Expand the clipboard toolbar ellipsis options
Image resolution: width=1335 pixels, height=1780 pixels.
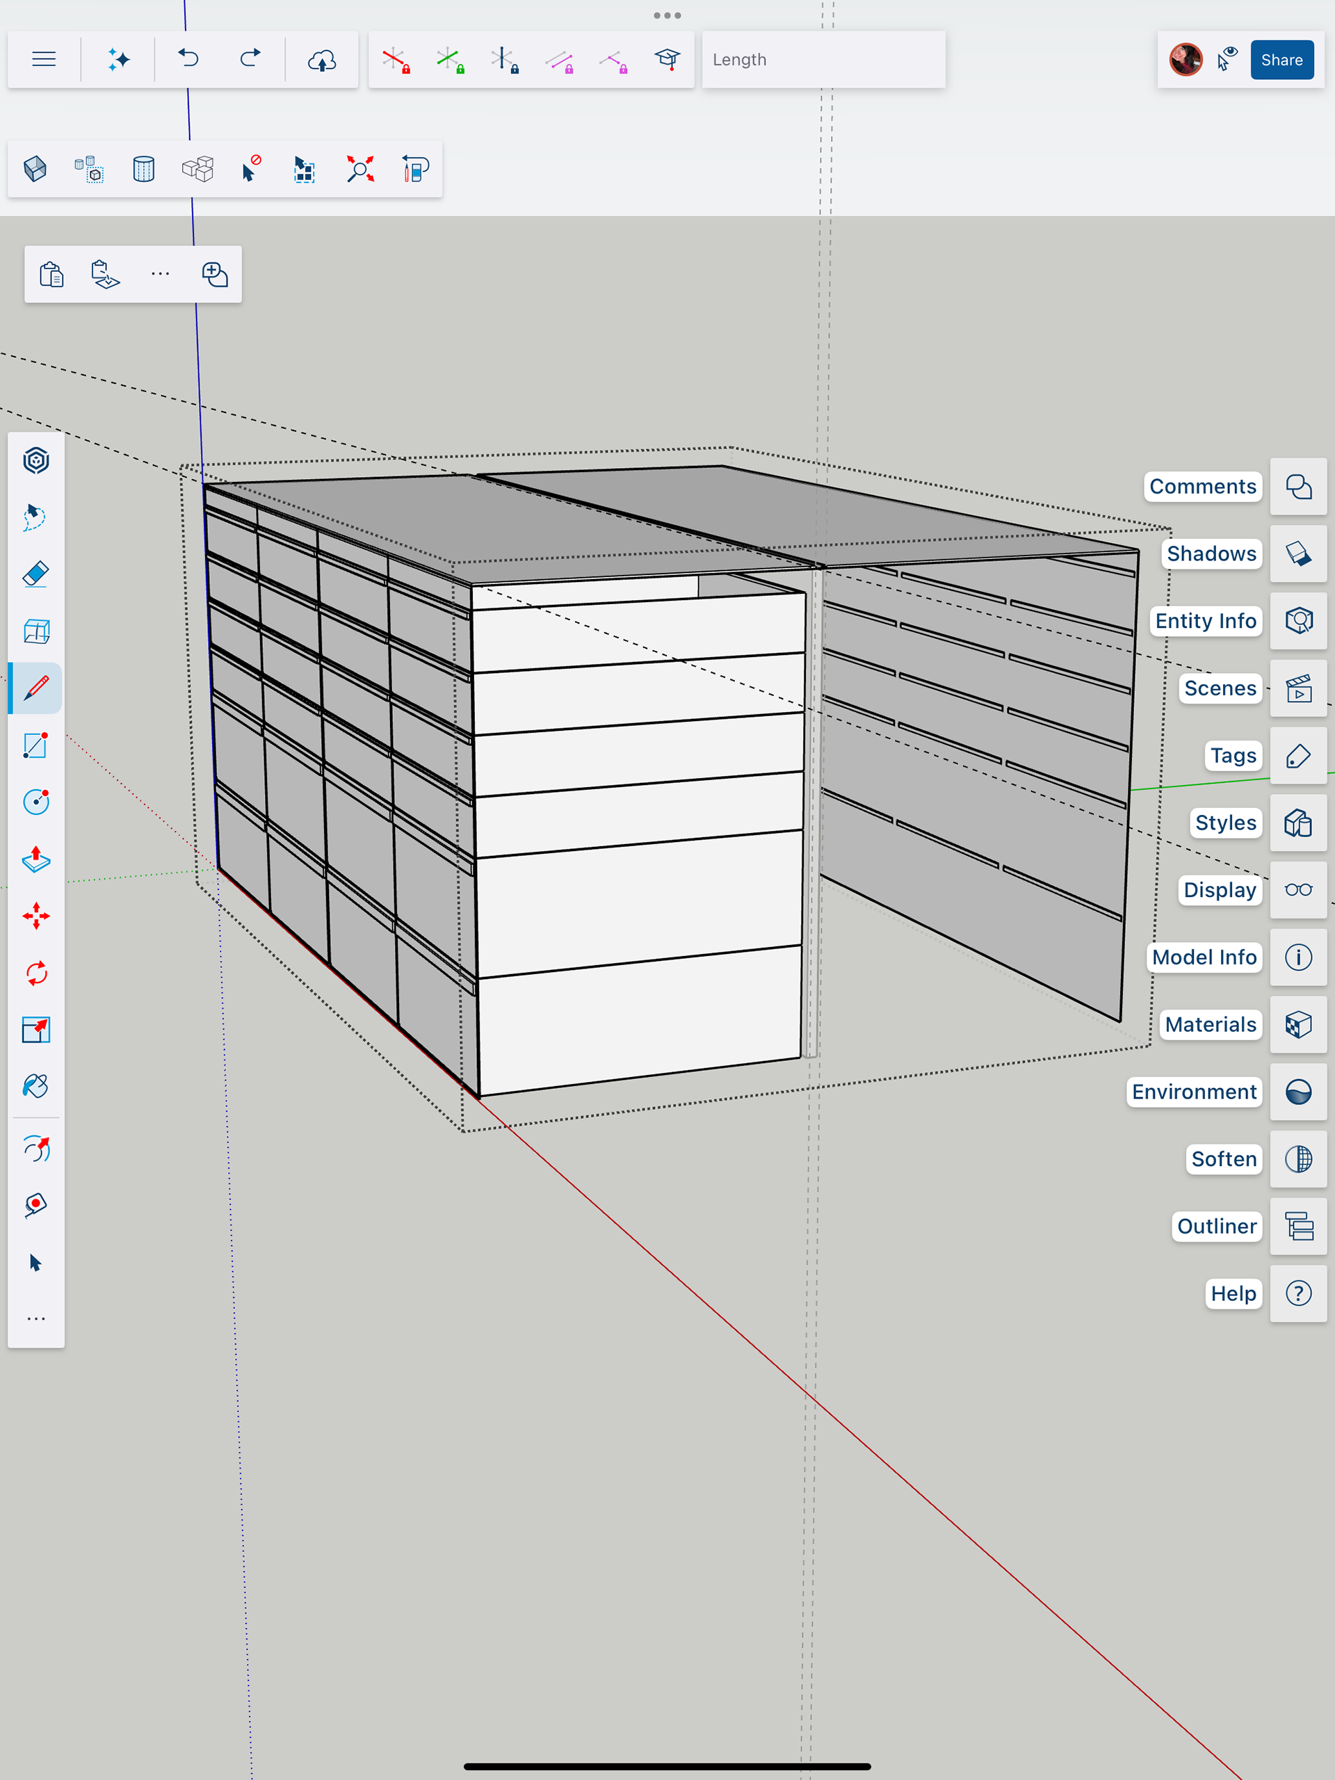click(160, 273)
